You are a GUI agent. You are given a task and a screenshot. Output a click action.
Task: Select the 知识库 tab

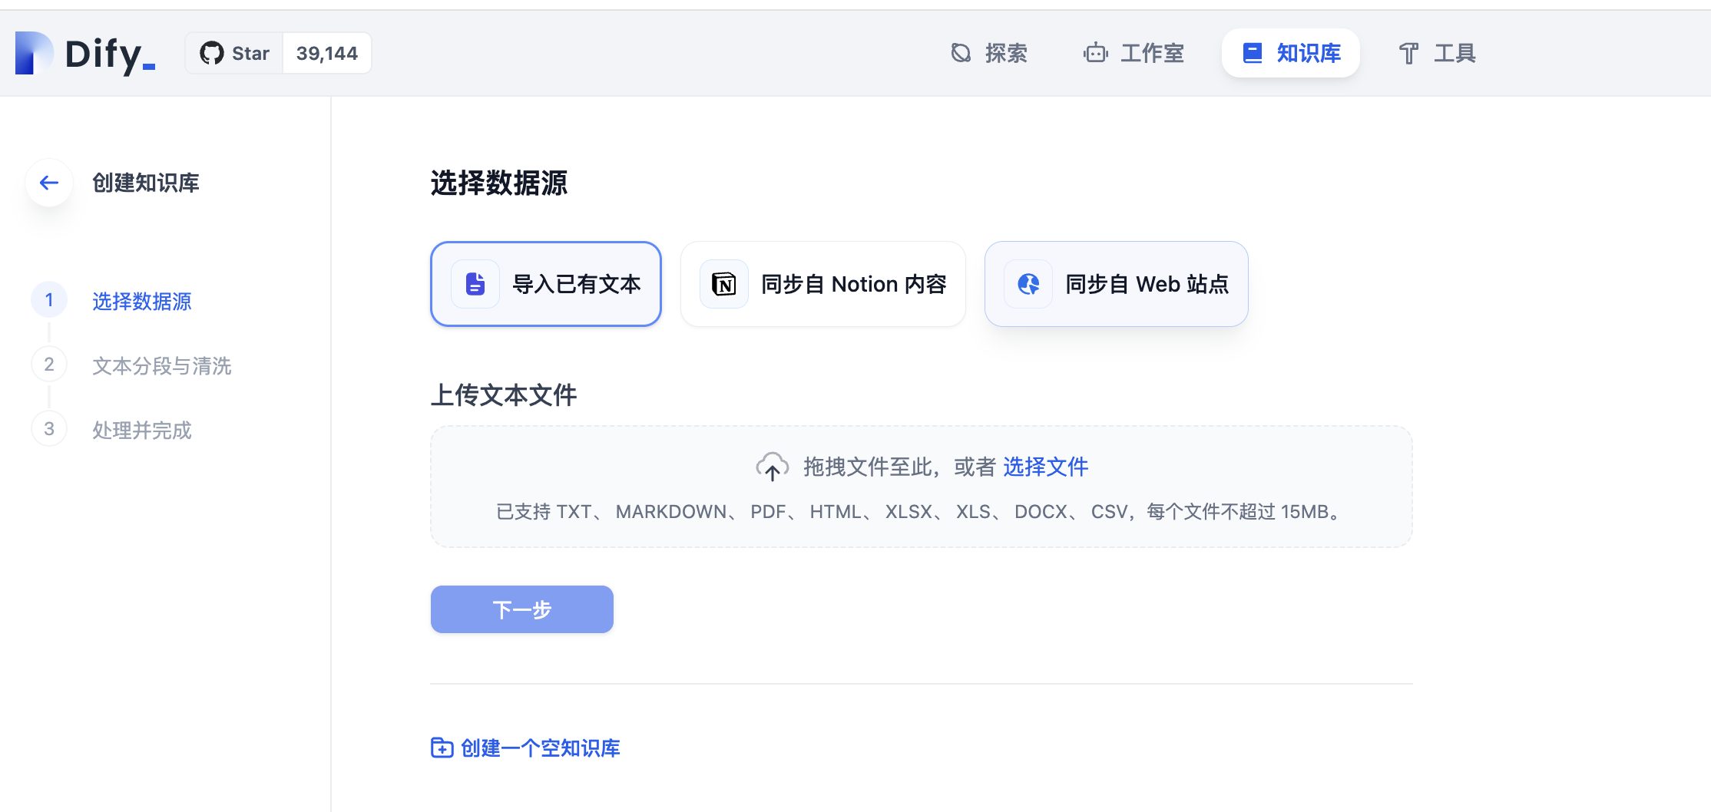[x=1291, y=54]
